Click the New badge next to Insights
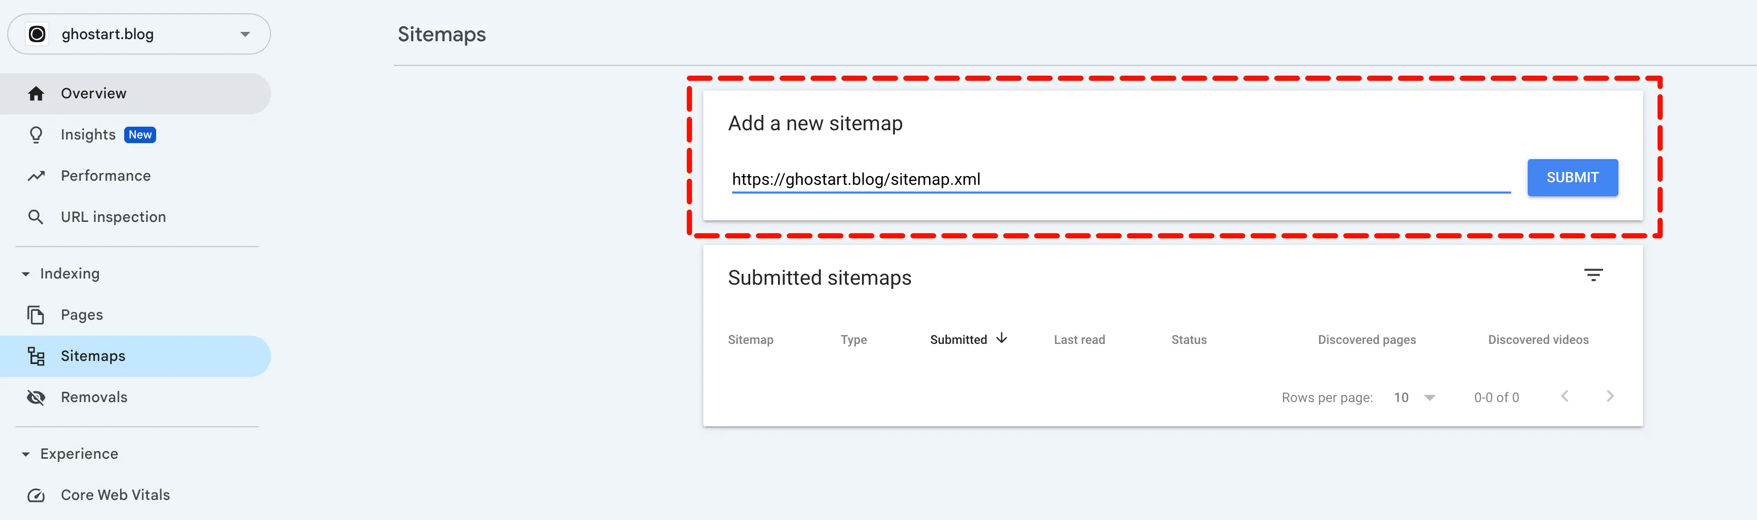Viewport: 1757px width, 520px height. 141,134
